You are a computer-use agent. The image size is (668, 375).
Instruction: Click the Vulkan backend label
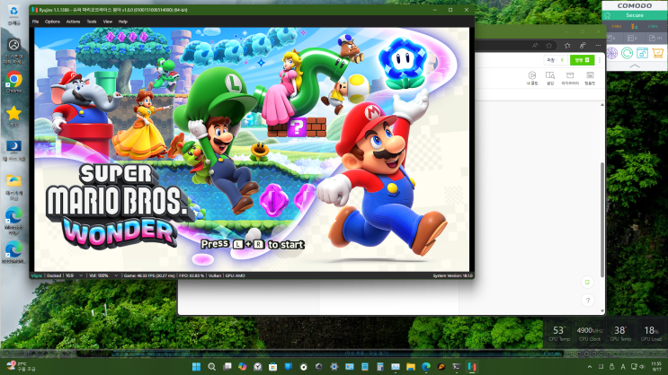click(x=215, y=275)
